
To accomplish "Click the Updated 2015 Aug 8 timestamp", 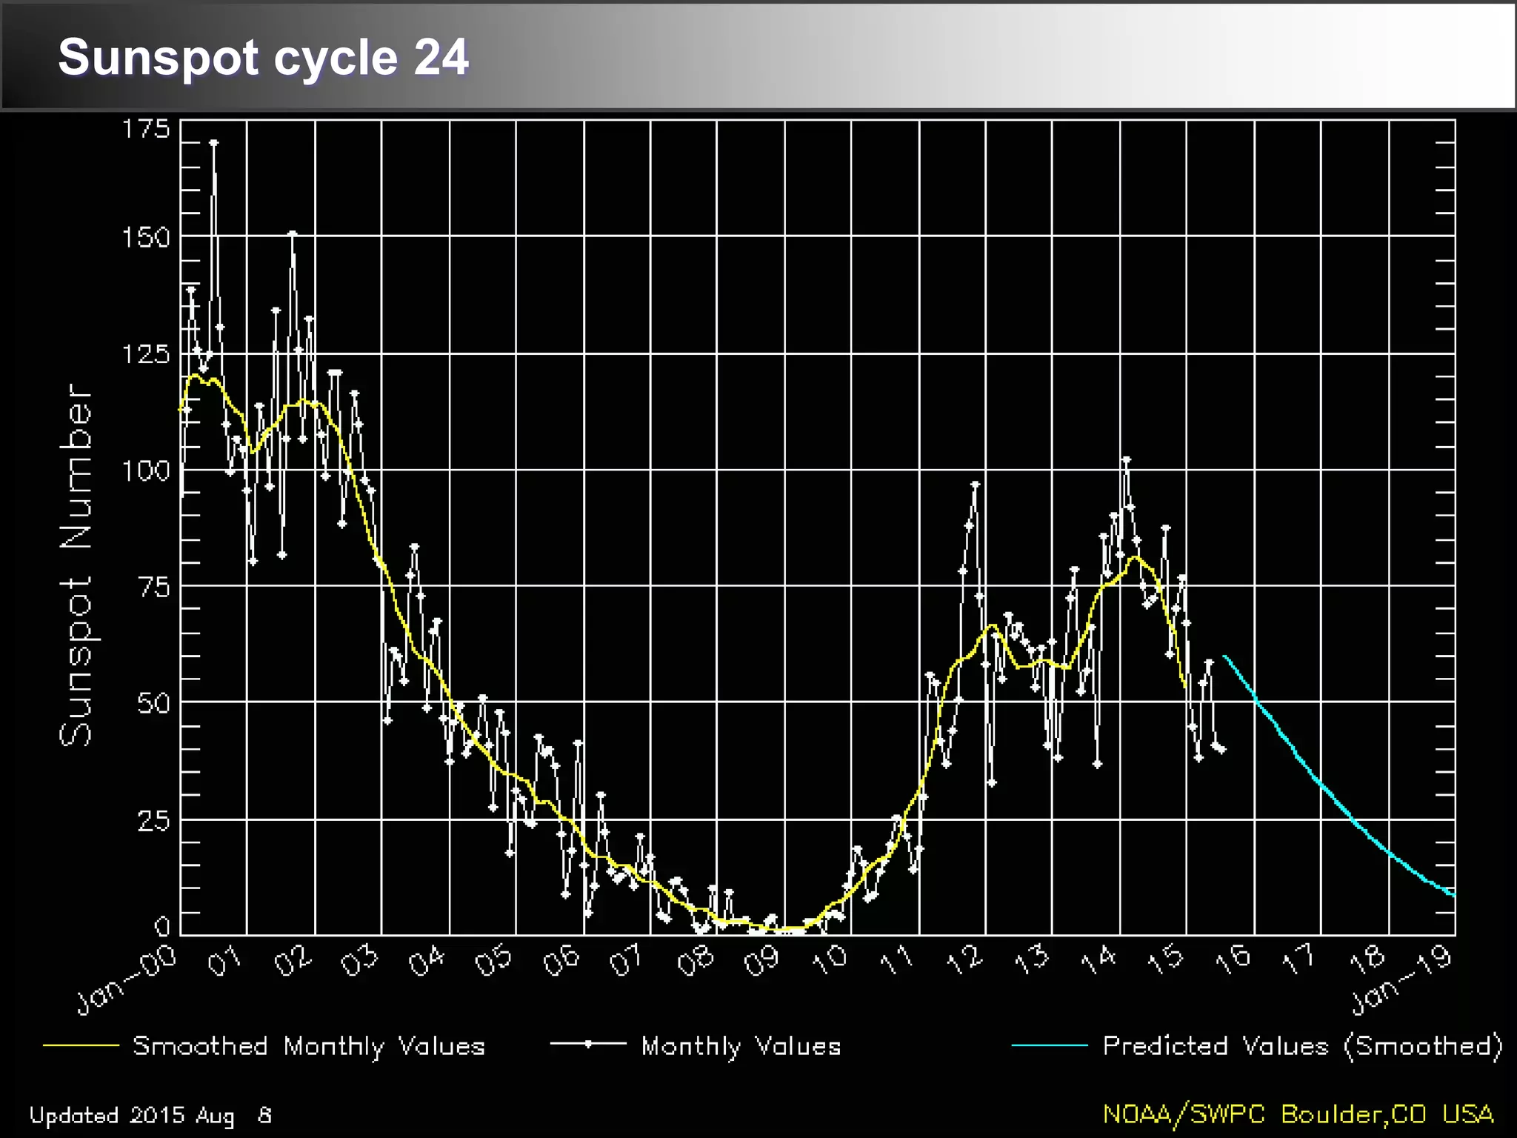I will point(150,1115).
